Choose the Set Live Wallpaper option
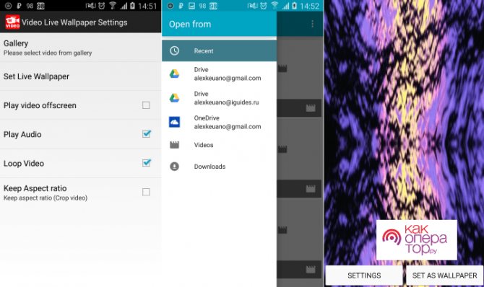This screenshot has height=287, width=484. tap(81, 76)
